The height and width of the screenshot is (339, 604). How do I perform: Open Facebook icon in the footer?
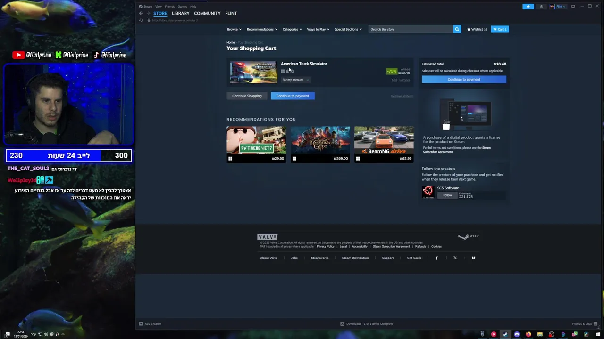436,258
